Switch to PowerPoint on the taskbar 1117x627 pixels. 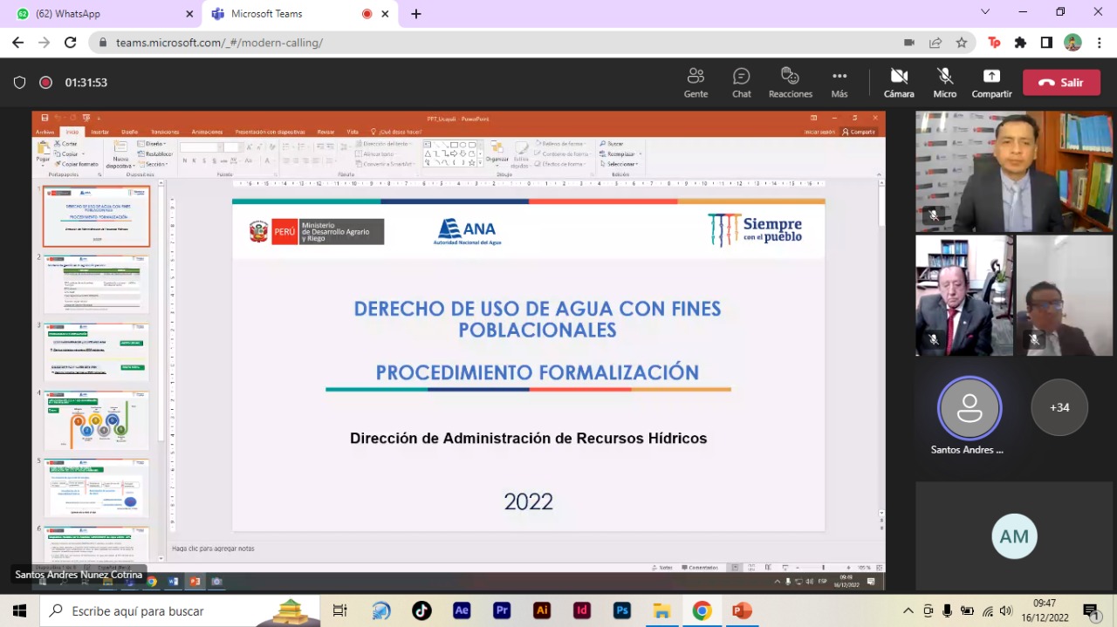click(743, 610)
